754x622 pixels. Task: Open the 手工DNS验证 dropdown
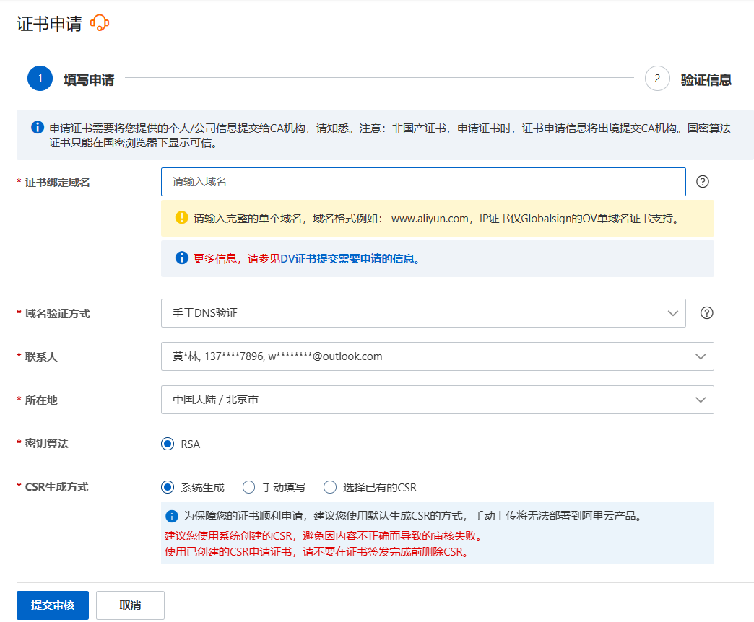click(x=423, y=313)
